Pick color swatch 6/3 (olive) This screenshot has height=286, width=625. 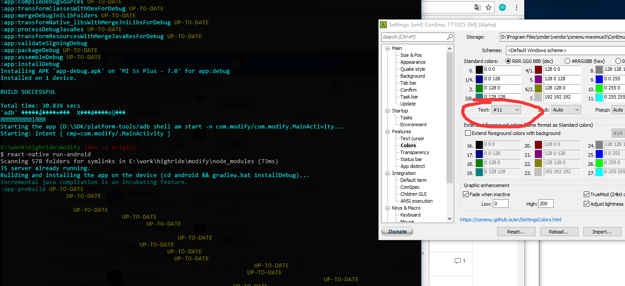point(539,88)
